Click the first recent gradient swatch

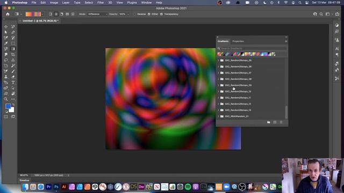coord(219,54)
